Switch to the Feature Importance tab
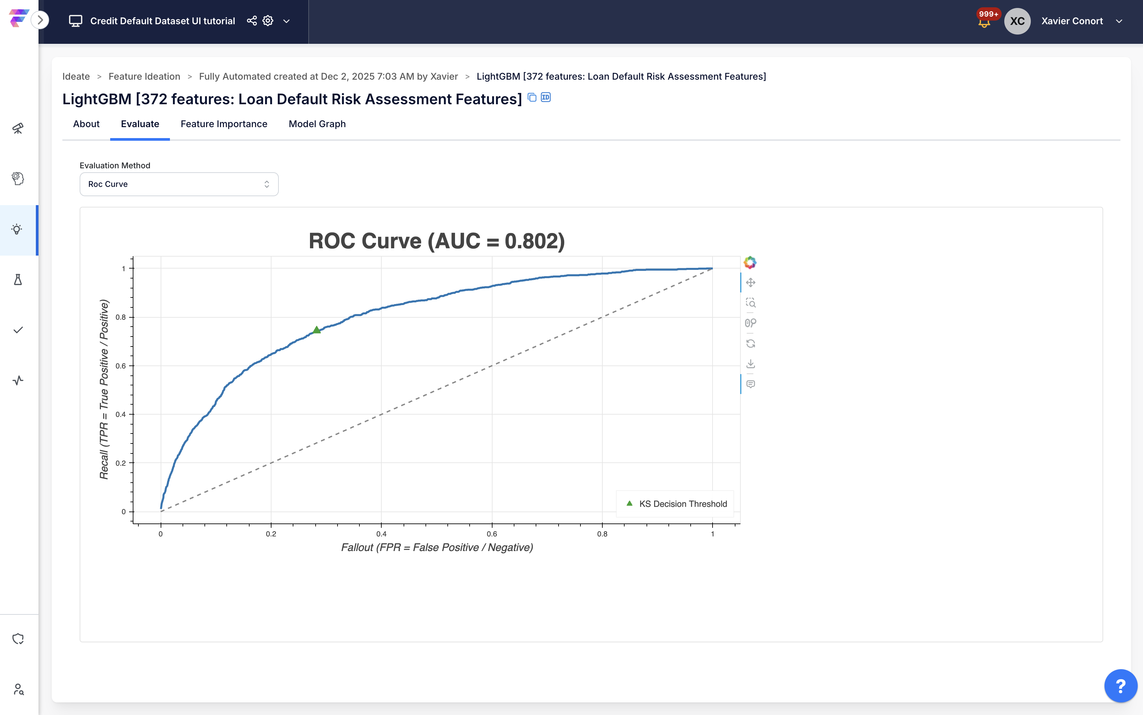The image size is (1143, 715). (224, 124)
